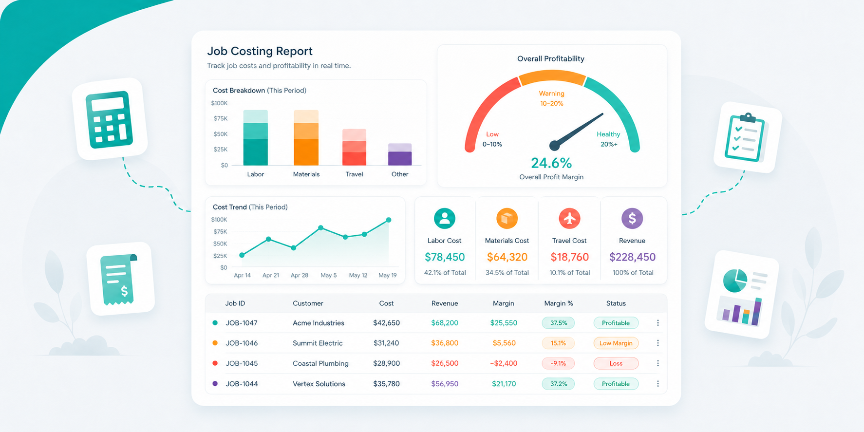Sort by the Status column header
Image resolution: width=864 pixels, height=432 pixels.
pos(616,303)
